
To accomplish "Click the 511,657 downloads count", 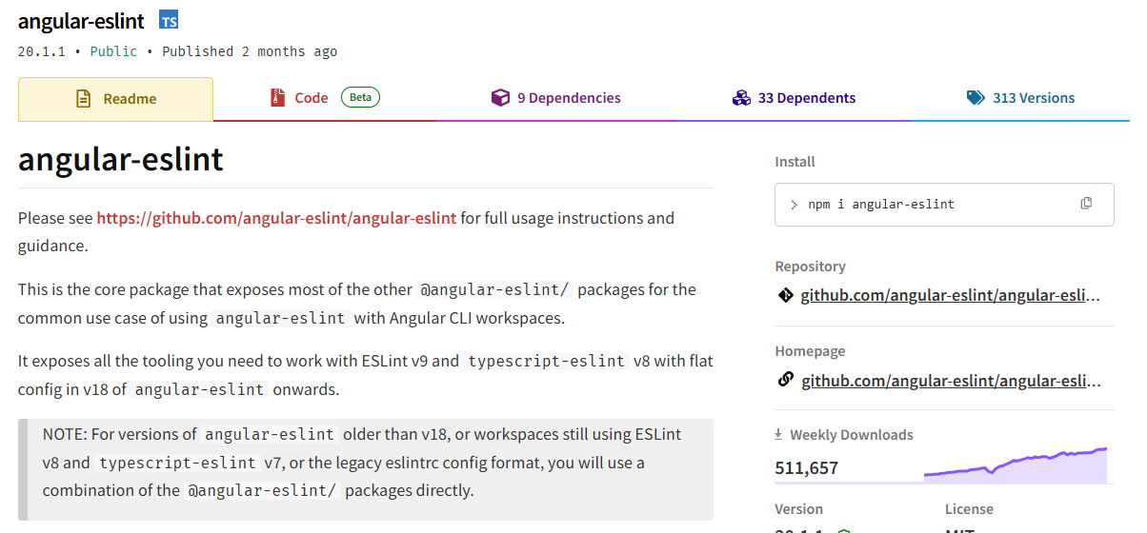I will click(x=806, y=468).
